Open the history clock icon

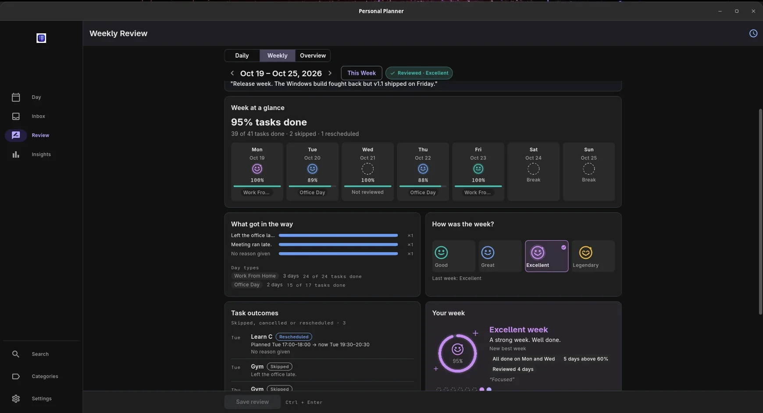click(x=753, y=34)
